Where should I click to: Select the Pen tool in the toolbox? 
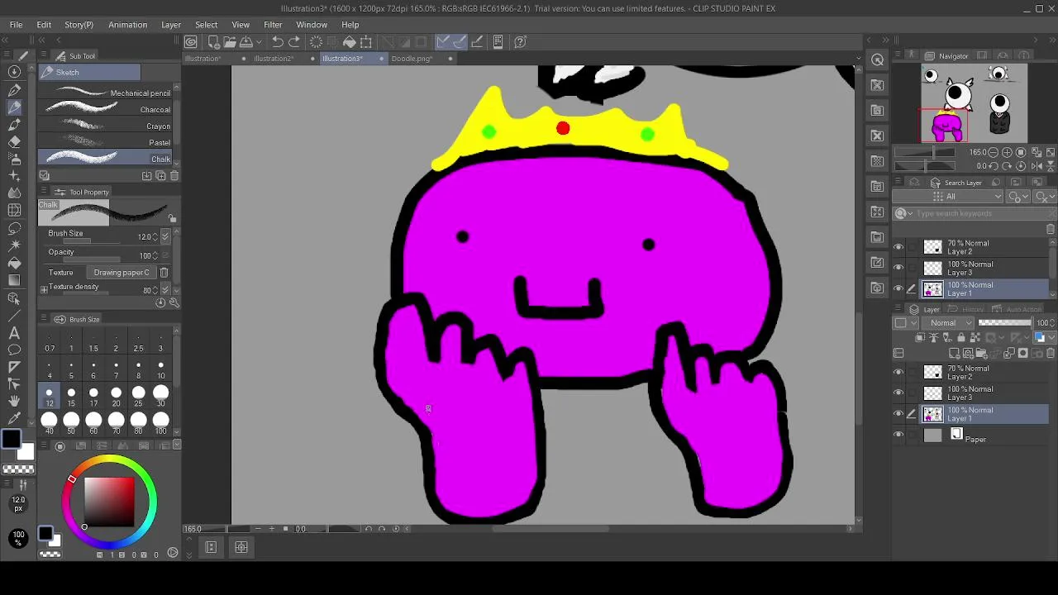click(14, 90)
